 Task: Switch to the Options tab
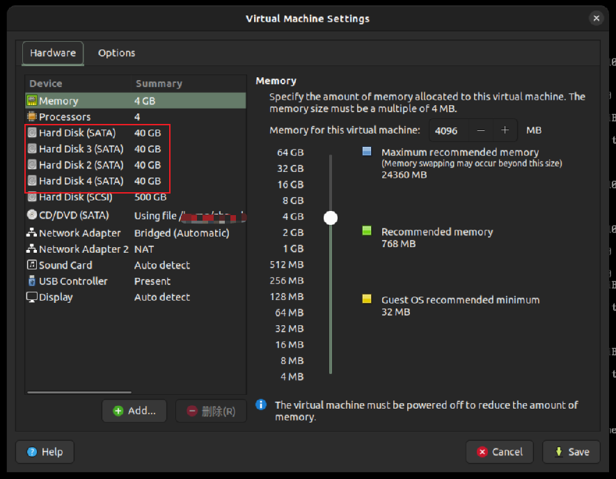tap(116, 53)
